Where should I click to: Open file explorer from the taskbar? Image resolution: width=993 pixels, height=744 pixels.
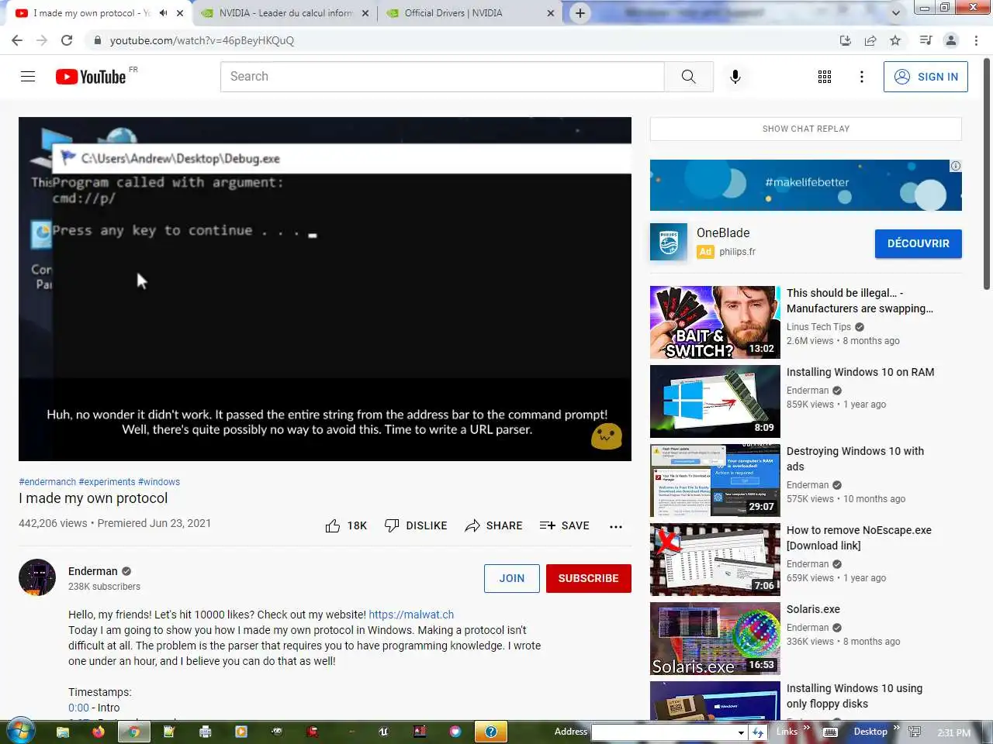point(63,731)
